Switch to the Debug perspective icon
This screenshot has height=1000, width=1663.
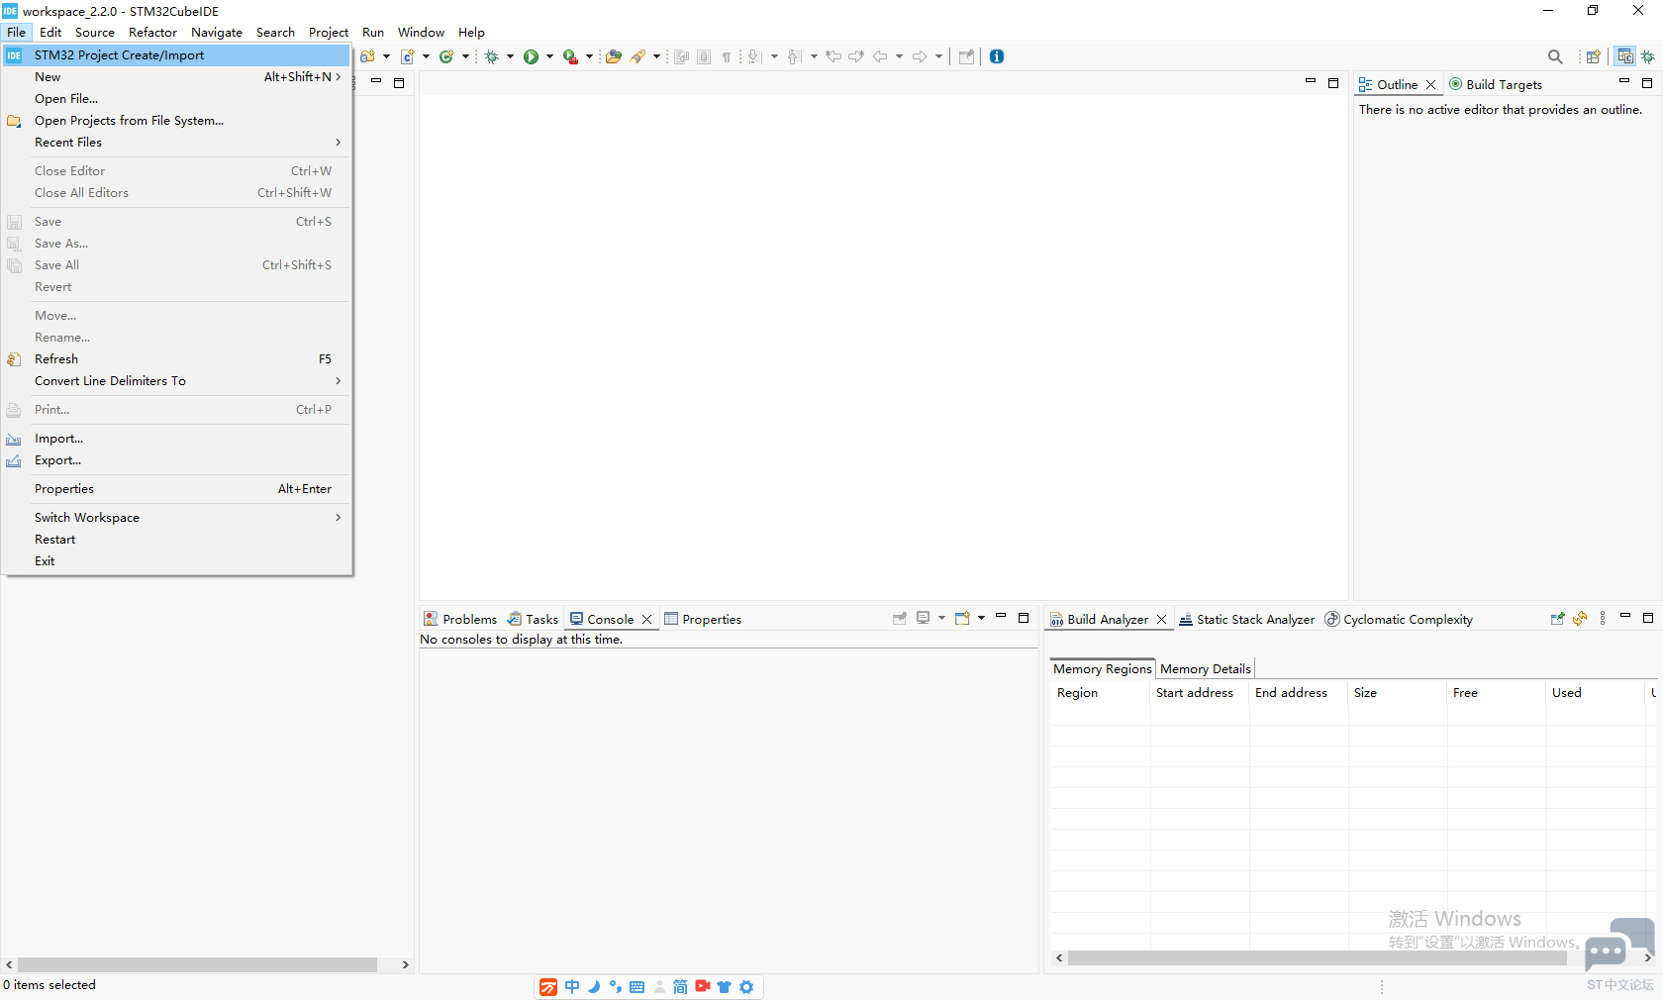click(1648, 56)
